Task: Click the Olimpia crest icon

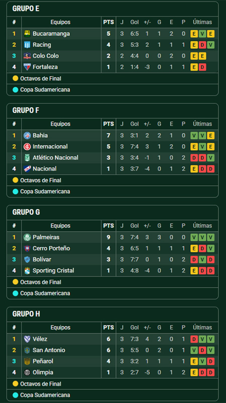Action: coord(27,372)
